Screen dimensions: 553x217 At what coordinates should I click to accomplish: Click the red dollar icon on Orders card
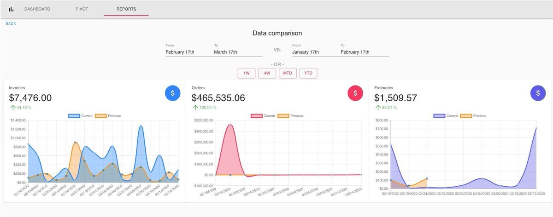click(x=355, y=93)
